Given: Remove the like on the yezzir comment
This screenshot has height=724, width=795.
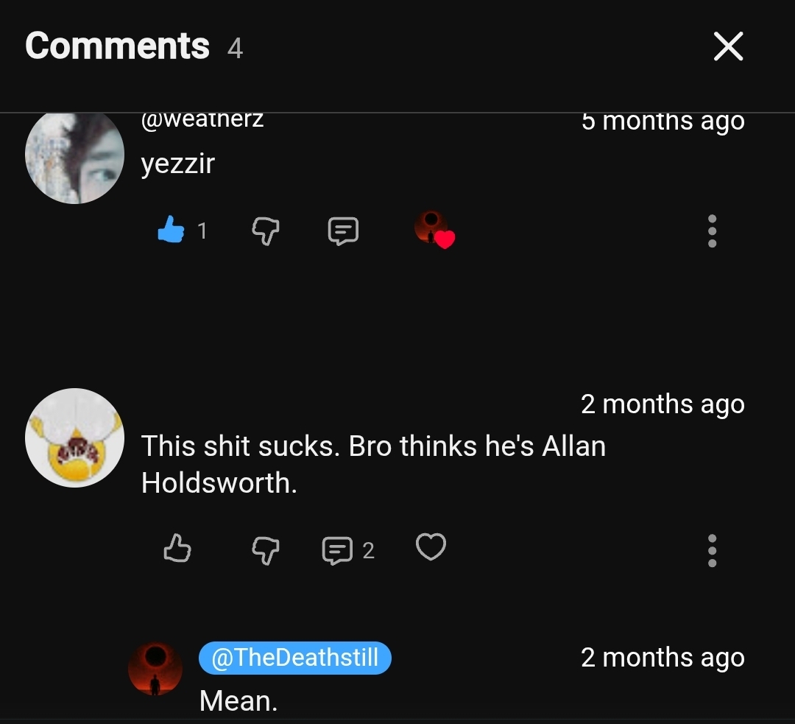Looking at the screenshot, I should 170,231.
